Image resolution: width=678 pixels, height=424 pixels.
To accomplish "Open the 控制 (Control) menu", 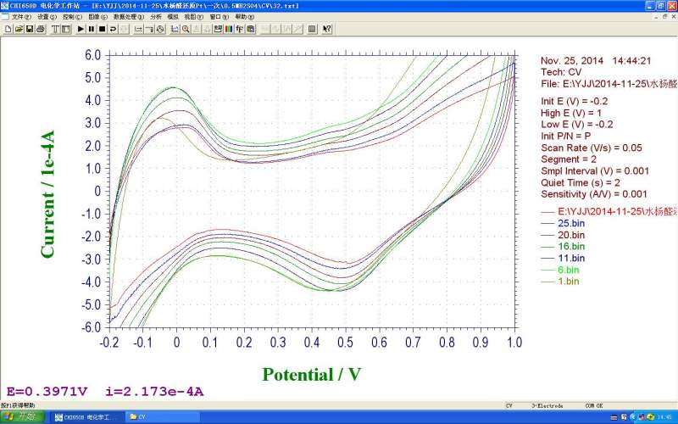I will tap(71, 16).
